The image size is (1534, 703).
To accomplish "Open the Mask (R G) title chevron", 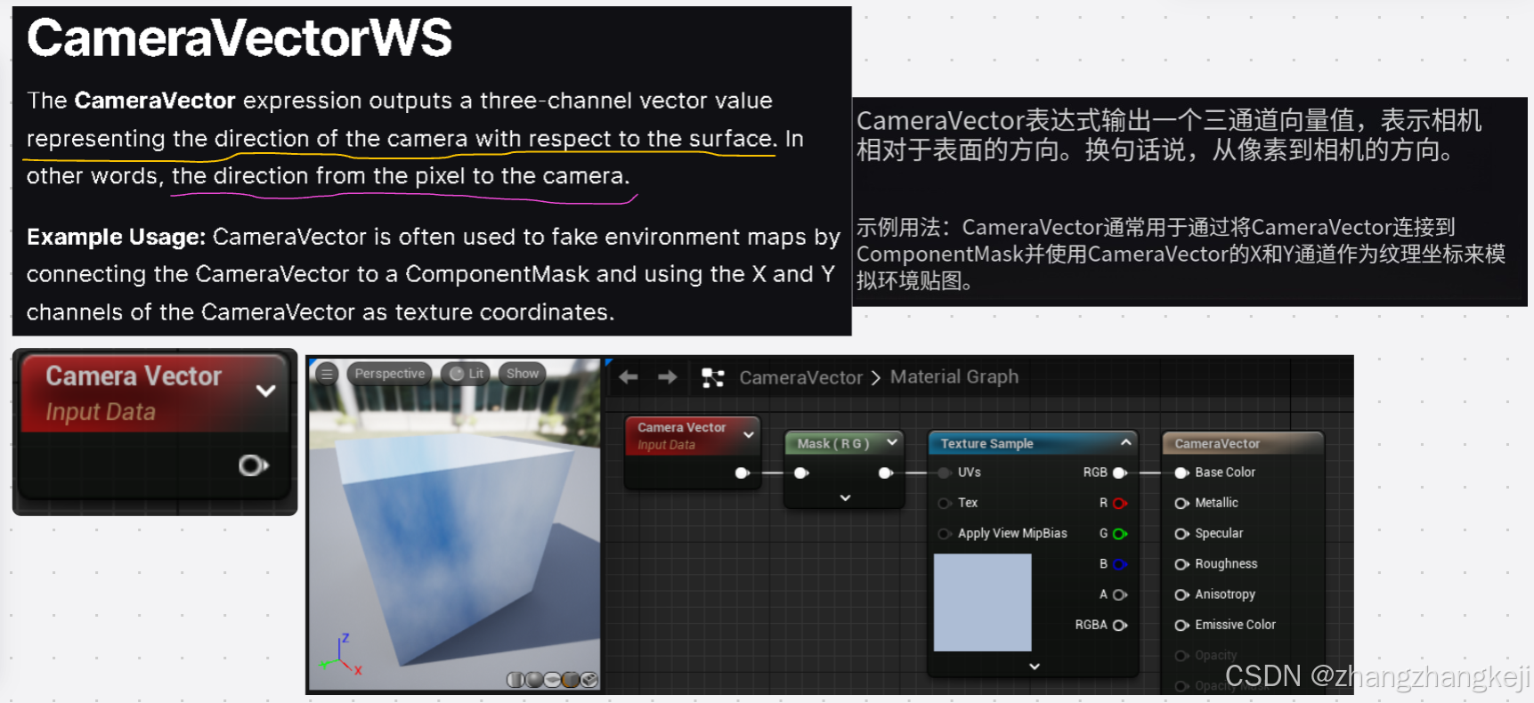I will (892, 441).
